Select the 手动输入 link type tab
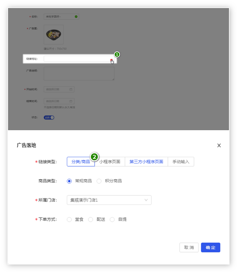The height and width of the screenshot is (272, 237). tap(181, 162)
